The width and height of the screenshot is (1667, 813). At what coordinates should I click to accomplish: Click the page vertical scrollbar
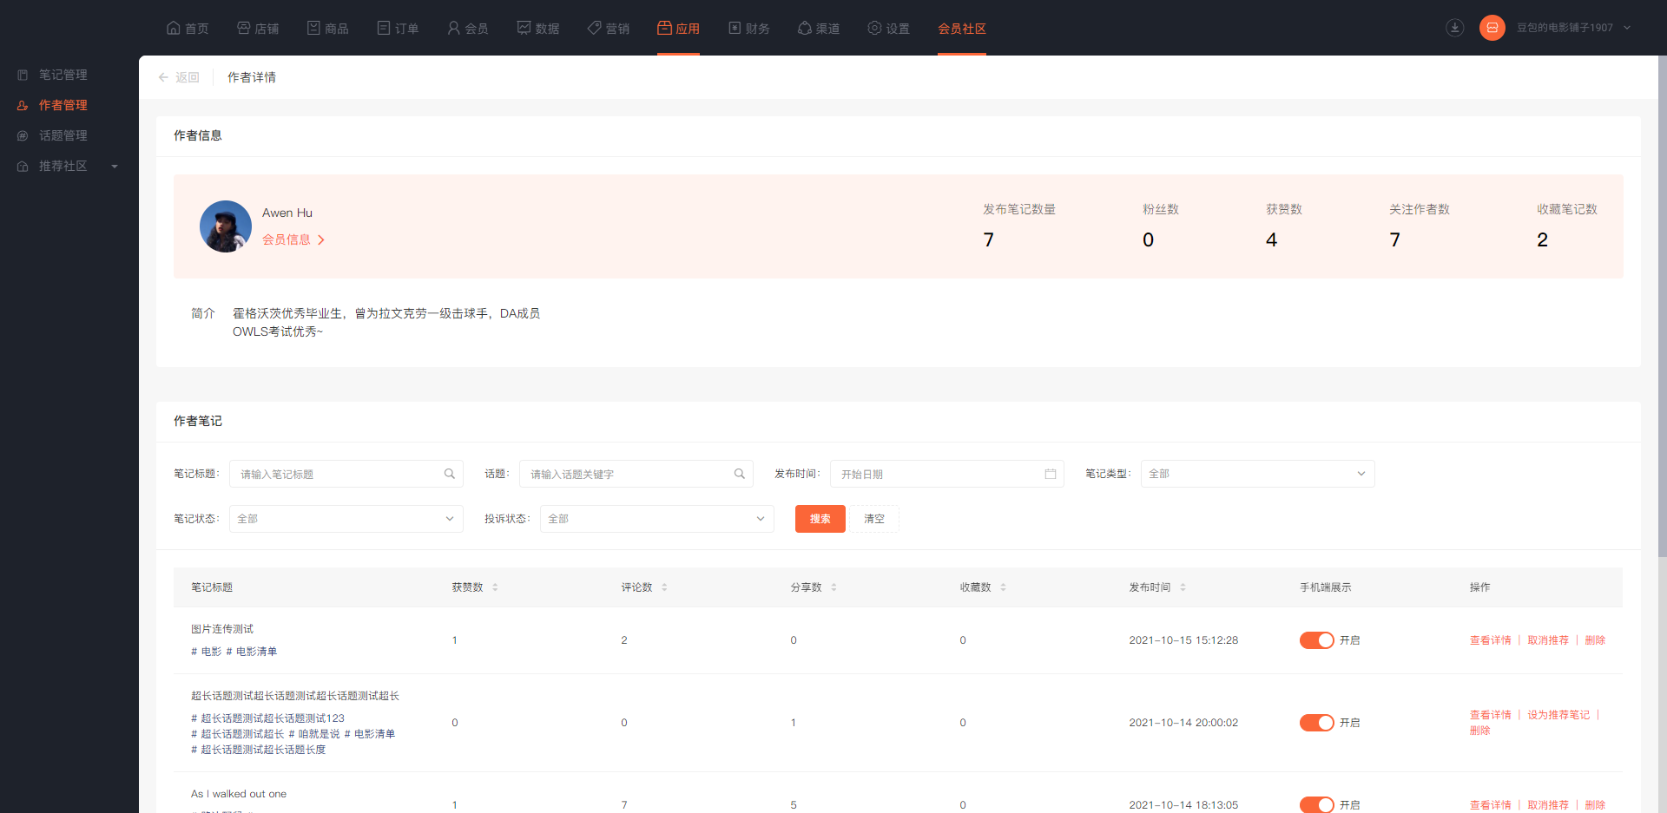tap(1662, 306)
